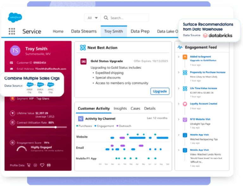The image size is (243, 186).
Task: Click the search magnifier icon
Action: tap(106, 18)
